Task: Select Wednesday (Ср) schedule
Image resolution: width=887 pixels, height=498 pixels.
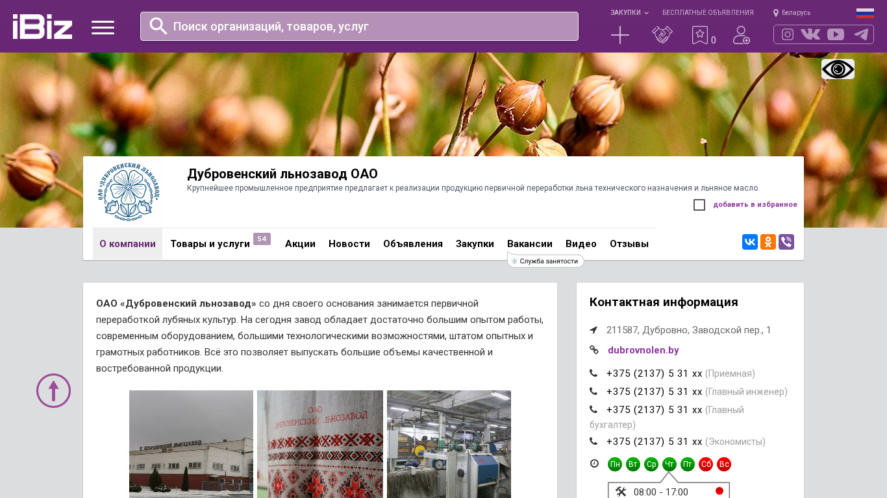Action: [x=651, y=464]
